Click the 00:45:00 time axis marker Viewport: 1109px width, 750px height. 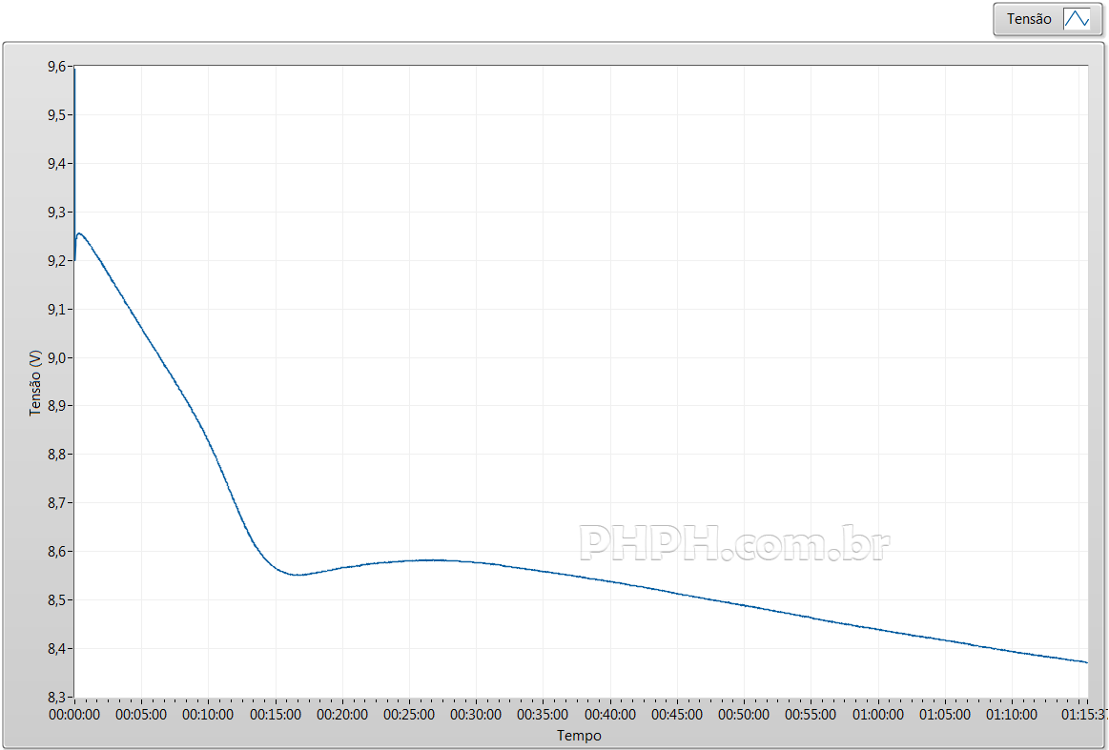pos(677,714)
